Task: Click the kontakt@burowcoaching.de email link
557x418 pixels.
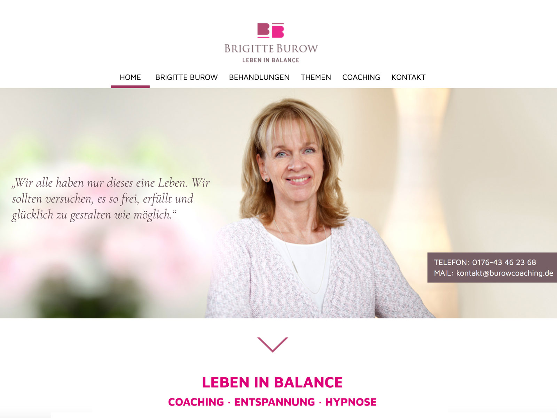Action: pyautogui.click(x=504, y=273)
